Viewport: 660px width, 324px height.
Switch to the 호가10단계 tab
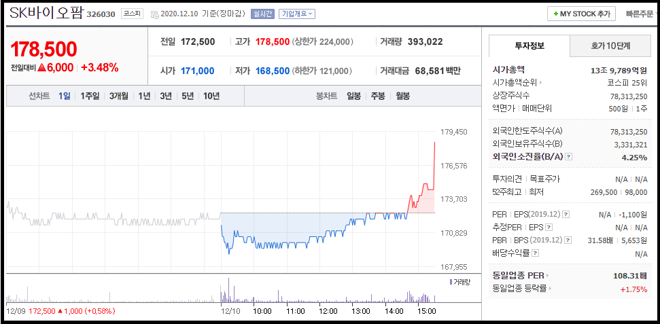610,46
